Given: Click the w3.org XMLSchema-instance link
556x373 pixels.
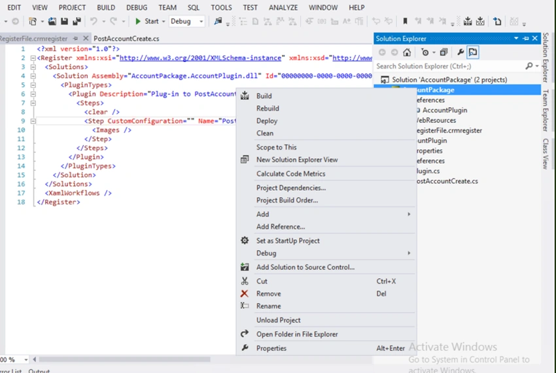Looking at the screenshot, I should click(x=200, y=57).
